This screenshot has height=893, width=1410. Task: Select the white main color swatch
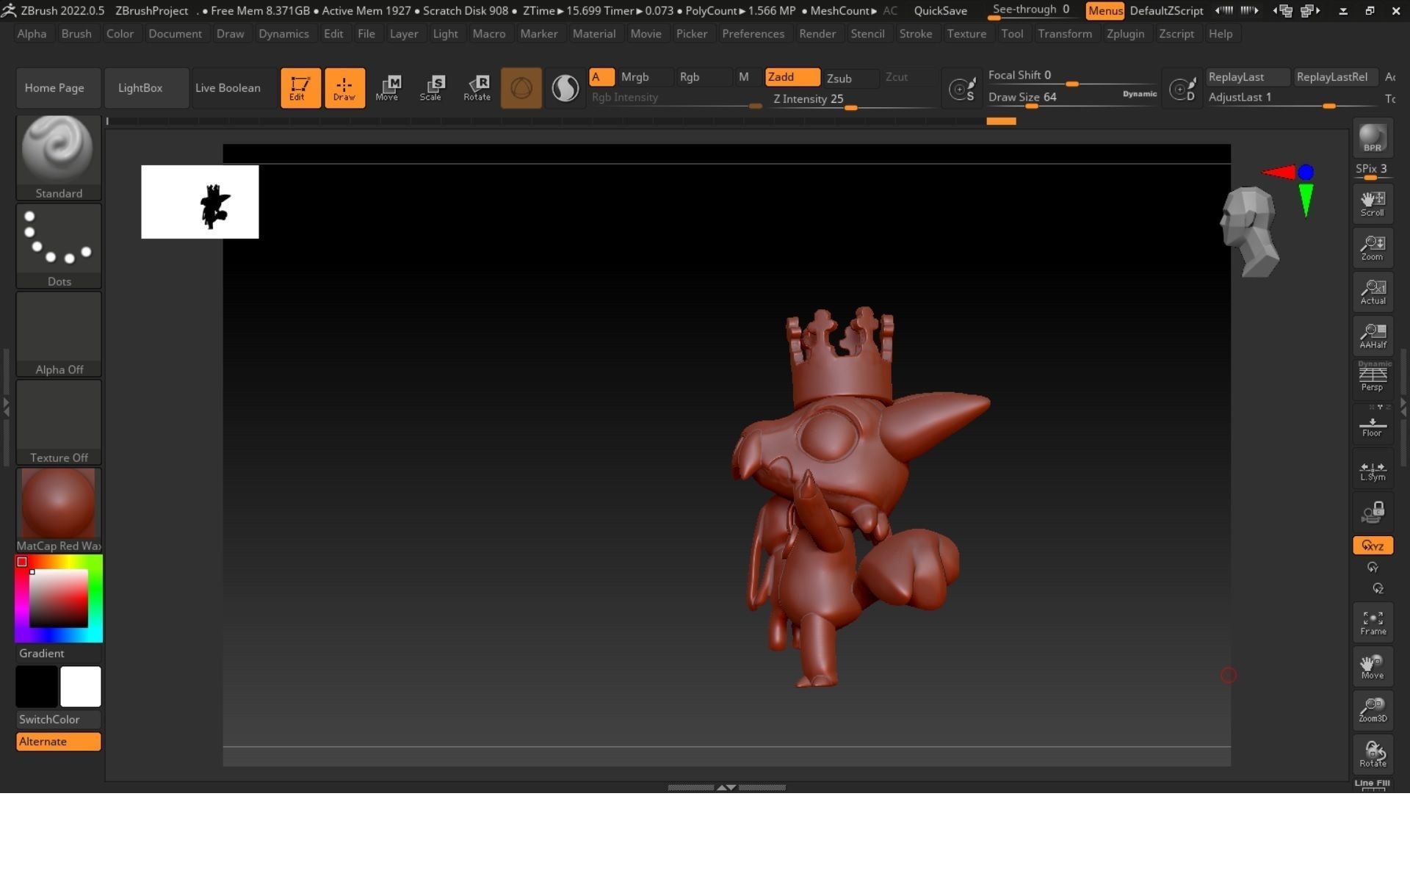pos(80,687)
